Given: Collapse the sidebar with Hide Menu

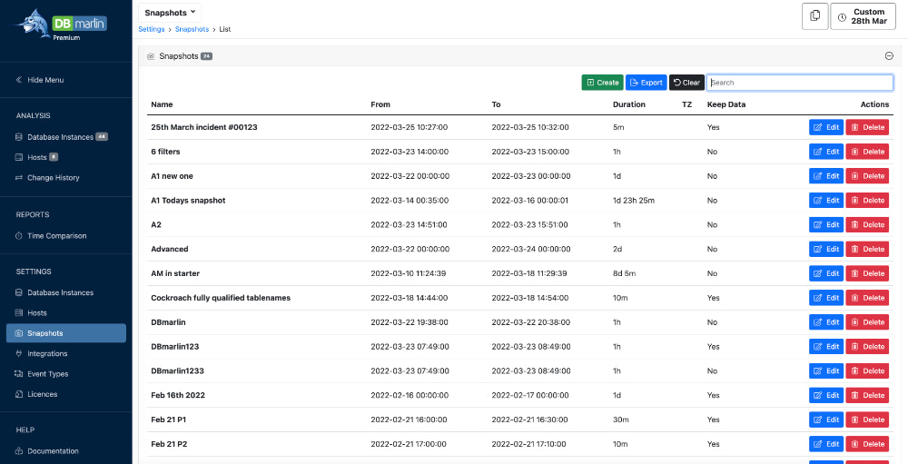Looking at the screenshot, I should [45, 80].
